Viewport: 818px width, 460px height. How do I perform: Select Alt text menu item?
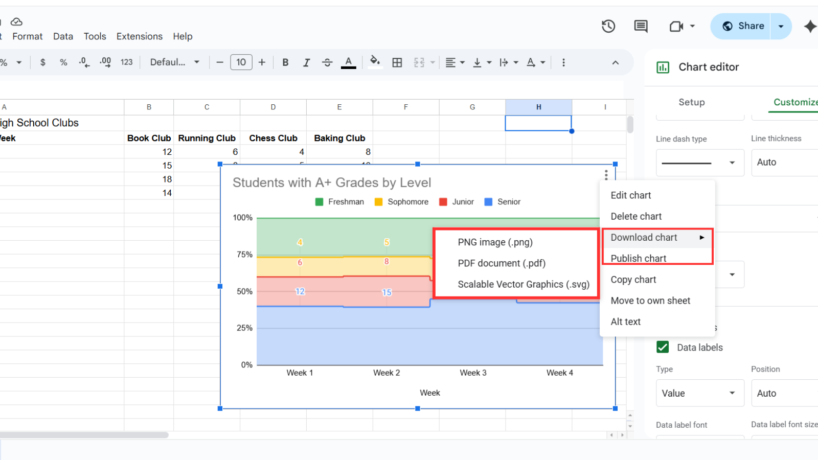(x=657, y=321)
